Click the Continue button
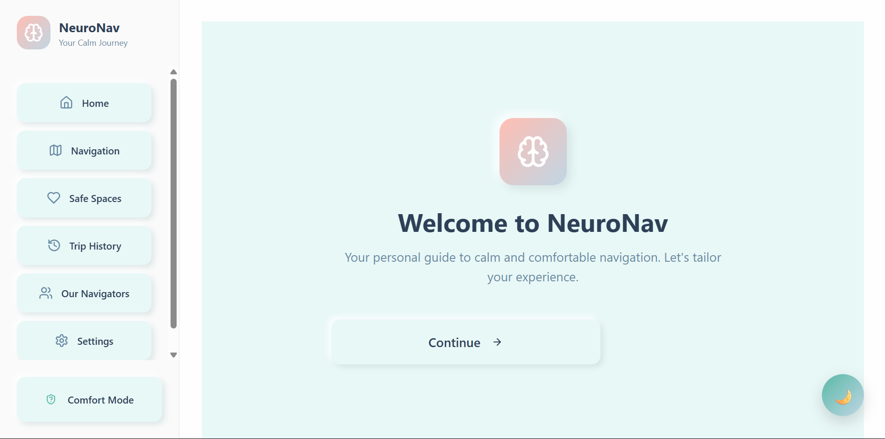The image size is (885, 439). click(x=466, y=342)
